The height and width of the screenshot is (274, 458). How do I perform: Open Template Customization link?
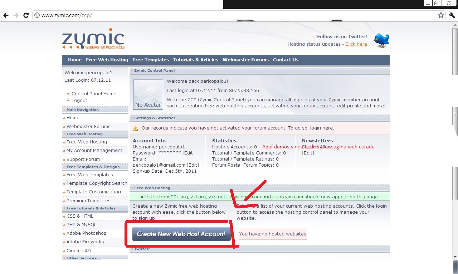(x=94, y=192)
